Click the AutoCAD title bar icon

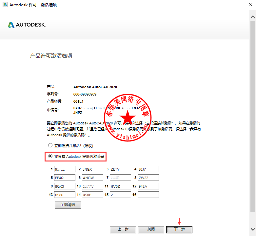coord(5,5)
